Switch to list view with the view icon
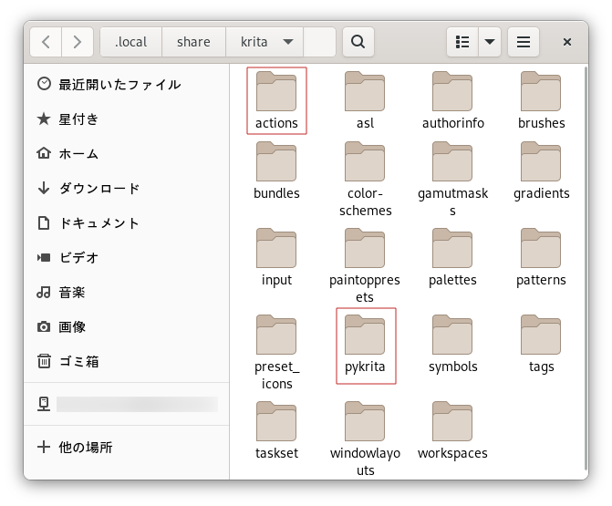This screenshot has height=506, width=612. [x=462, y=42]
